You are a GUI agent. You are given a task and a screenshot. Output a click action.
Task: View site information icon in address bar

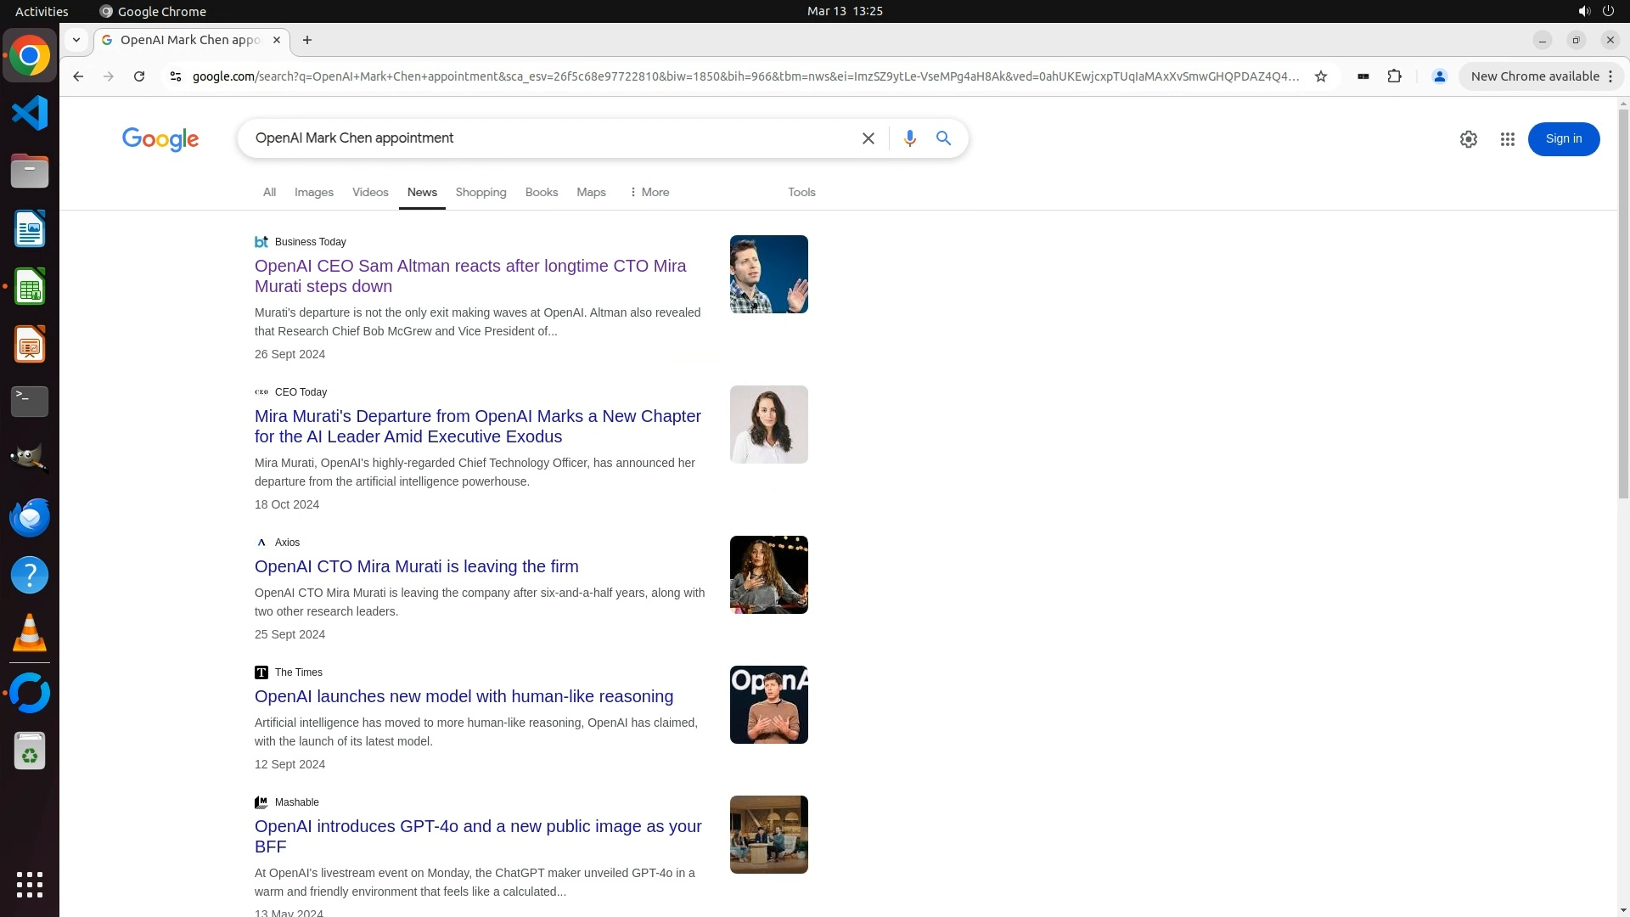coord(176,76)
